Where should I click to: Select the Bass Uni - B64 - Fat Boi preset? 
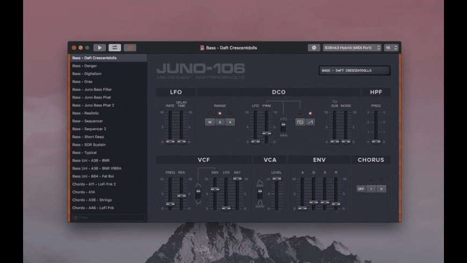coord(108,177)
